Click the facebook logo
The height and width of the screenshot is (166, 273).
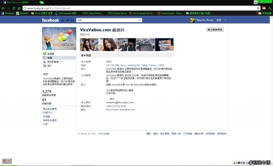(50, 20)
